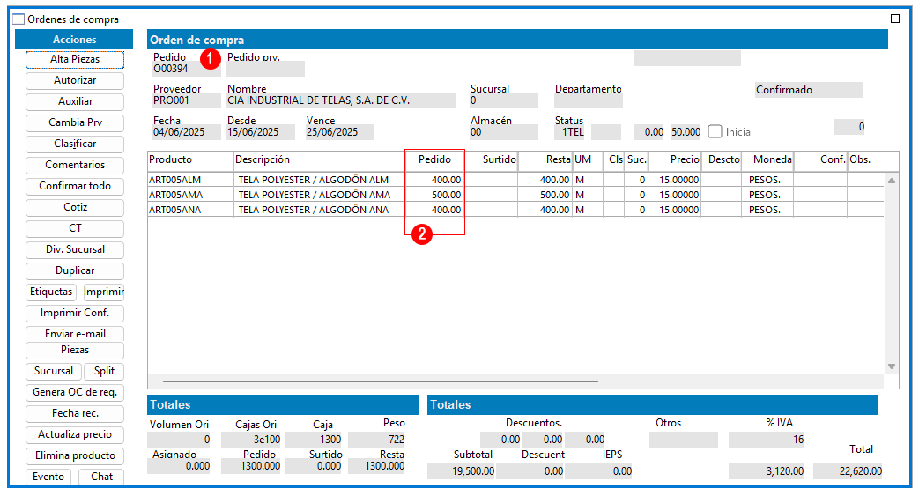The height and width of the screenshot is (496, 919).
Task: Click Elimina producto button
Action: click(74, 455)
